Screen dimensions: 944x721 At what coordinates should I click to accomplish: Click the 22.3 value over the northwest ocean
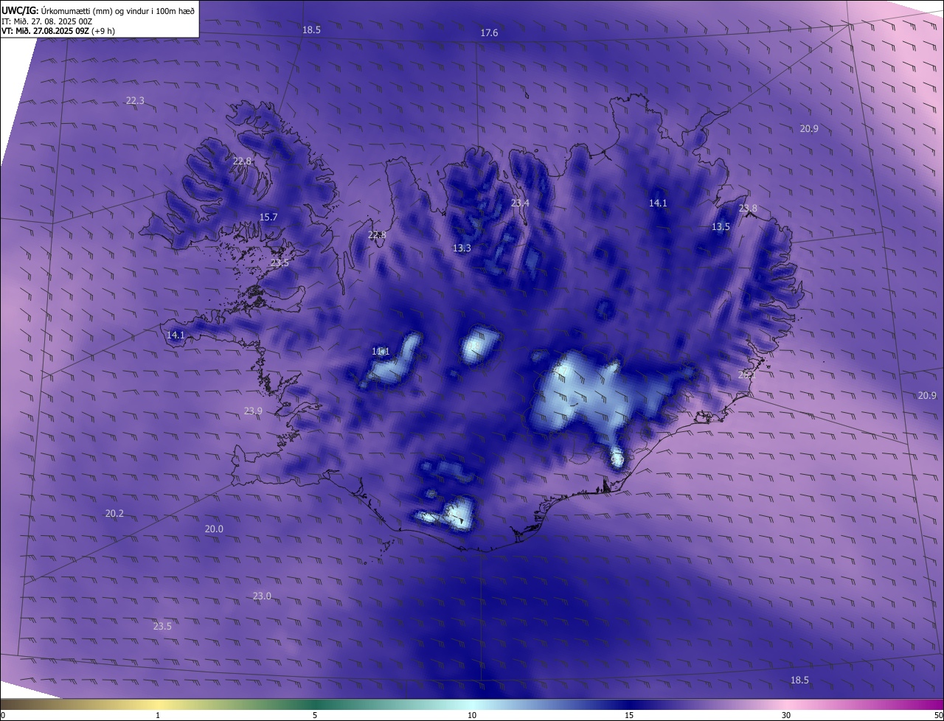click(x=135, y=101)
